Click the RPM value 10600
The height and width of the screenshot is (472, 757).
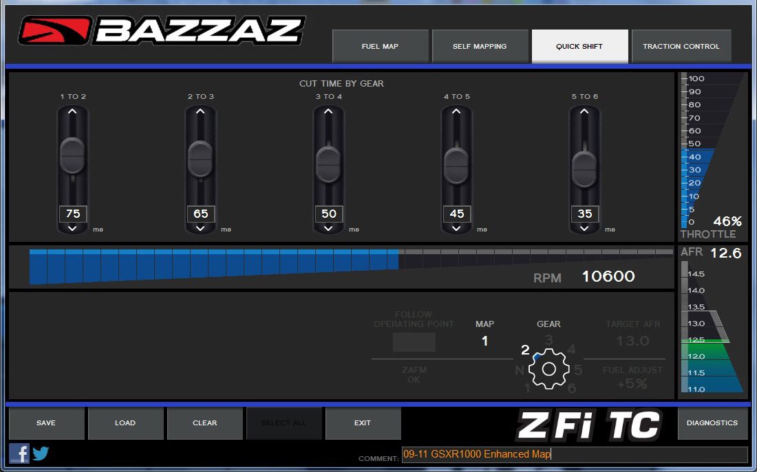coord(608,276)
